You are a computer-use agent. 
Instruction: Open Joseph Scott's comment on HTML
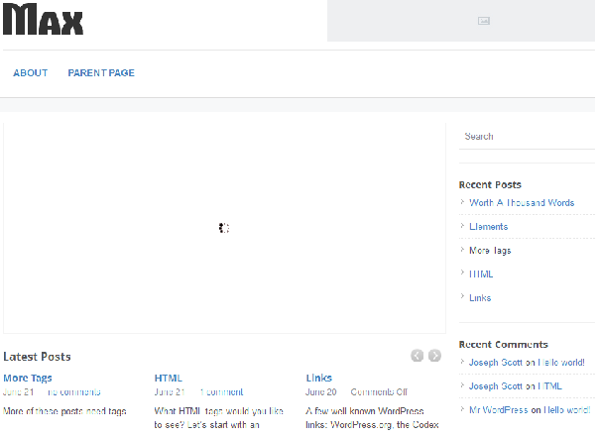pyautogui.click(x=550, y=386)
